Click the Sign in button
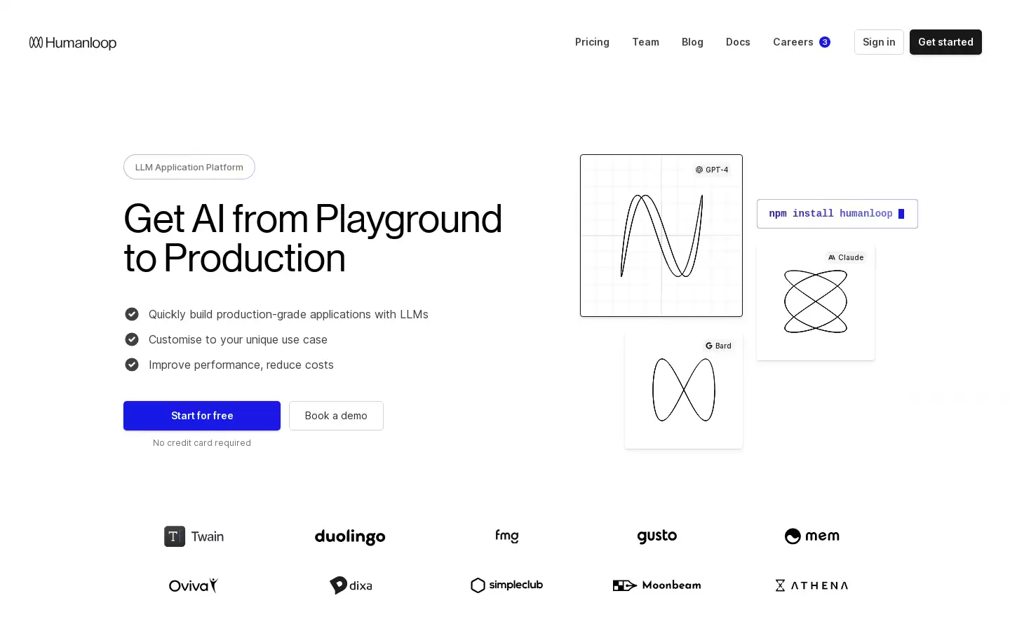 click(x=879, y=42)
